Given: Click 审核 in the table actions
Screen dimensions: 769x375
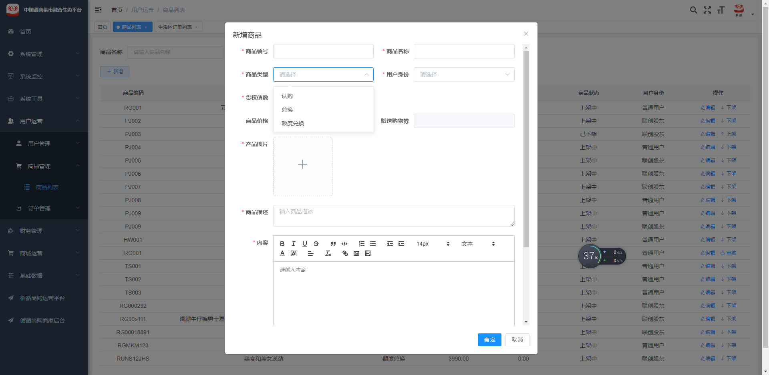Looking at the screenshot, I should tap(728, 253).
